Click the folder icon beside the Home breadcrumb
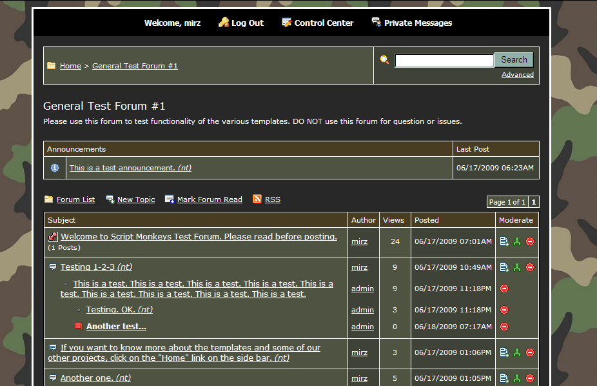 point(52,66)
